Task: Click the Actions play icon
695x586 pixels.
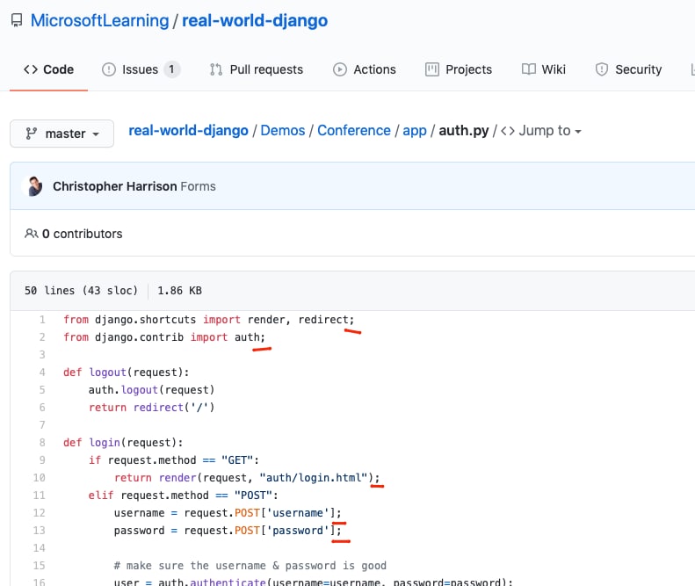Action: pyautogui.click(x=339, y=69)
